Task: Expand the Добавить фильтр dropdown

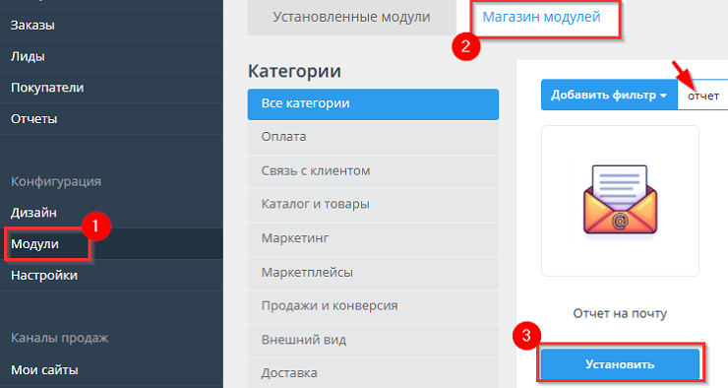Action: 609,95
